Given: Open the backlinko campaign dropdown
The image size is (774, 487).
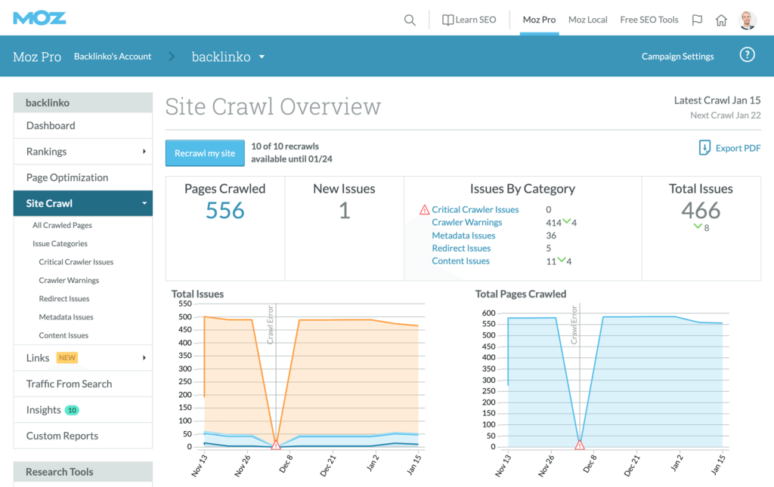Looking at the screenshot, I should 262,57.
